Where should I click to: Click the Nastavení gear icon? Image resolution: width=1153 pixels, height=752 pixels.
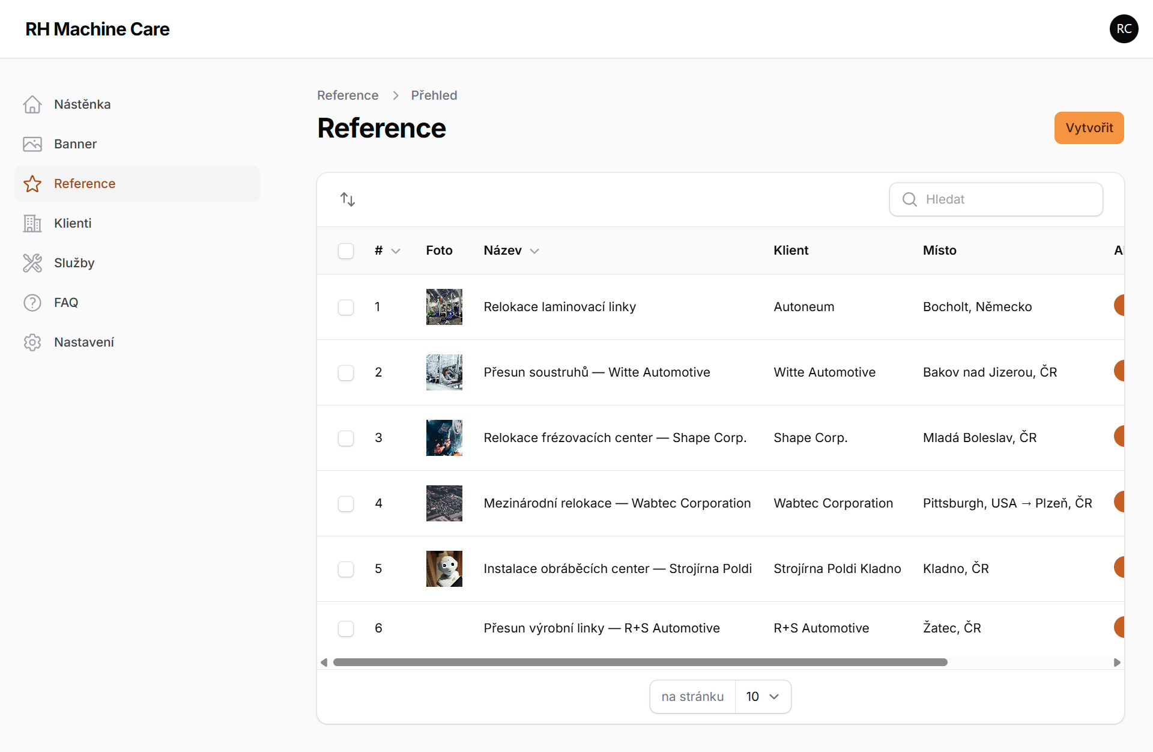click(x=32, y=342)
